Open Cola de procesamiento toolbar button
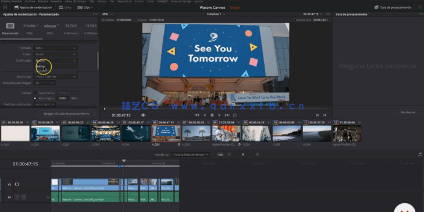This screenshot has height=212, width=424. pyautogui.click(x=393, y=8)
